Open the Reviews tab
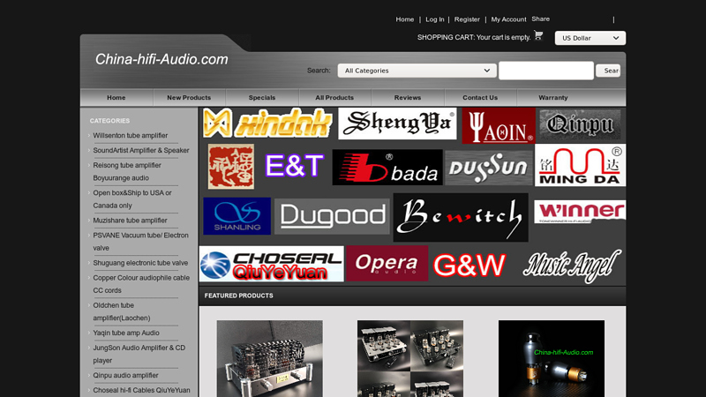The width and height of the screenshot is (706, 397). 408,98
